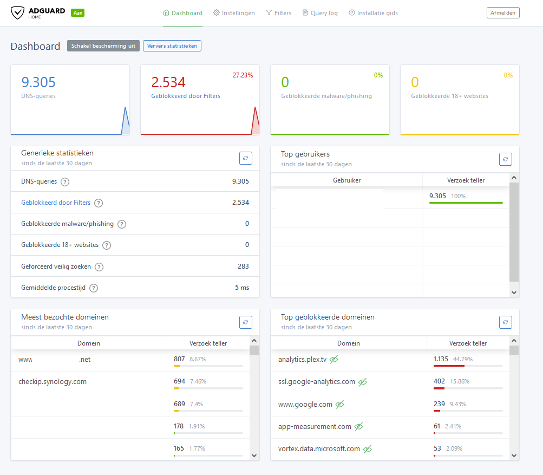
Task: Click Schakel bescherming uit button
Action: [x=103, y=45]
